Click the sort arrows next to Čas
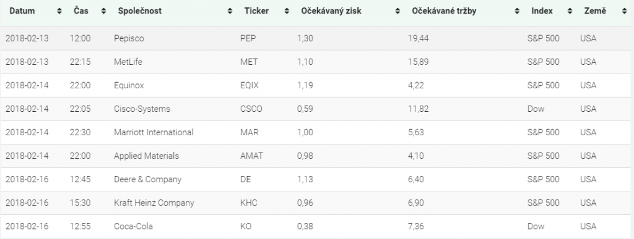The width and height of the screenshot is (634, 239). coord(103,11)
